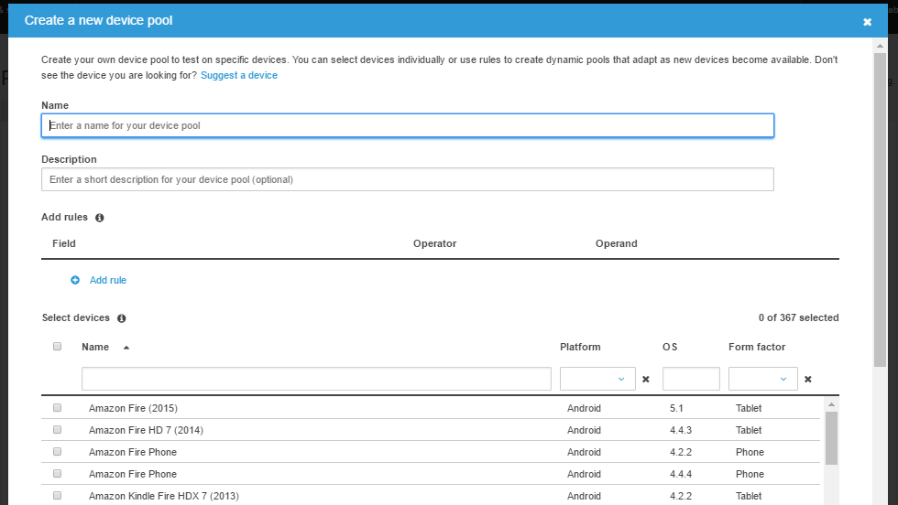Viewport: 898px width, 505px height.
Task: Click the device list scroll up arrow
Action: click(831, 404)
